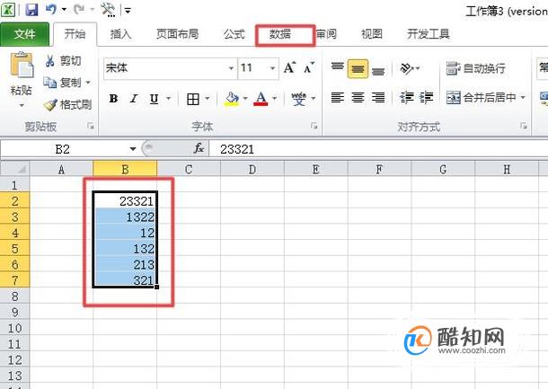Click the phonetic guide 文 icon
Viewport: 548px width, 389px height.
(299, 99)
